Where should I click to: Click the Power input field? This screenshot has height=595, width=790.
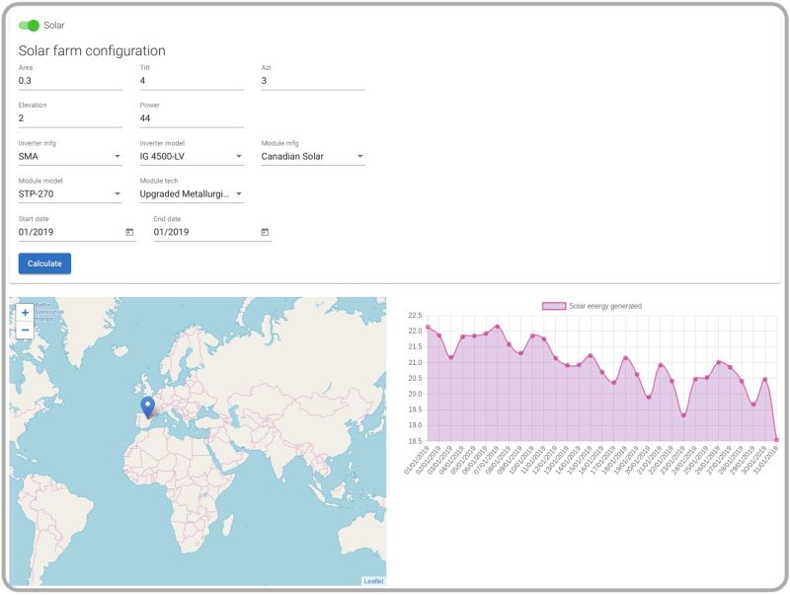tap(192, 118)
